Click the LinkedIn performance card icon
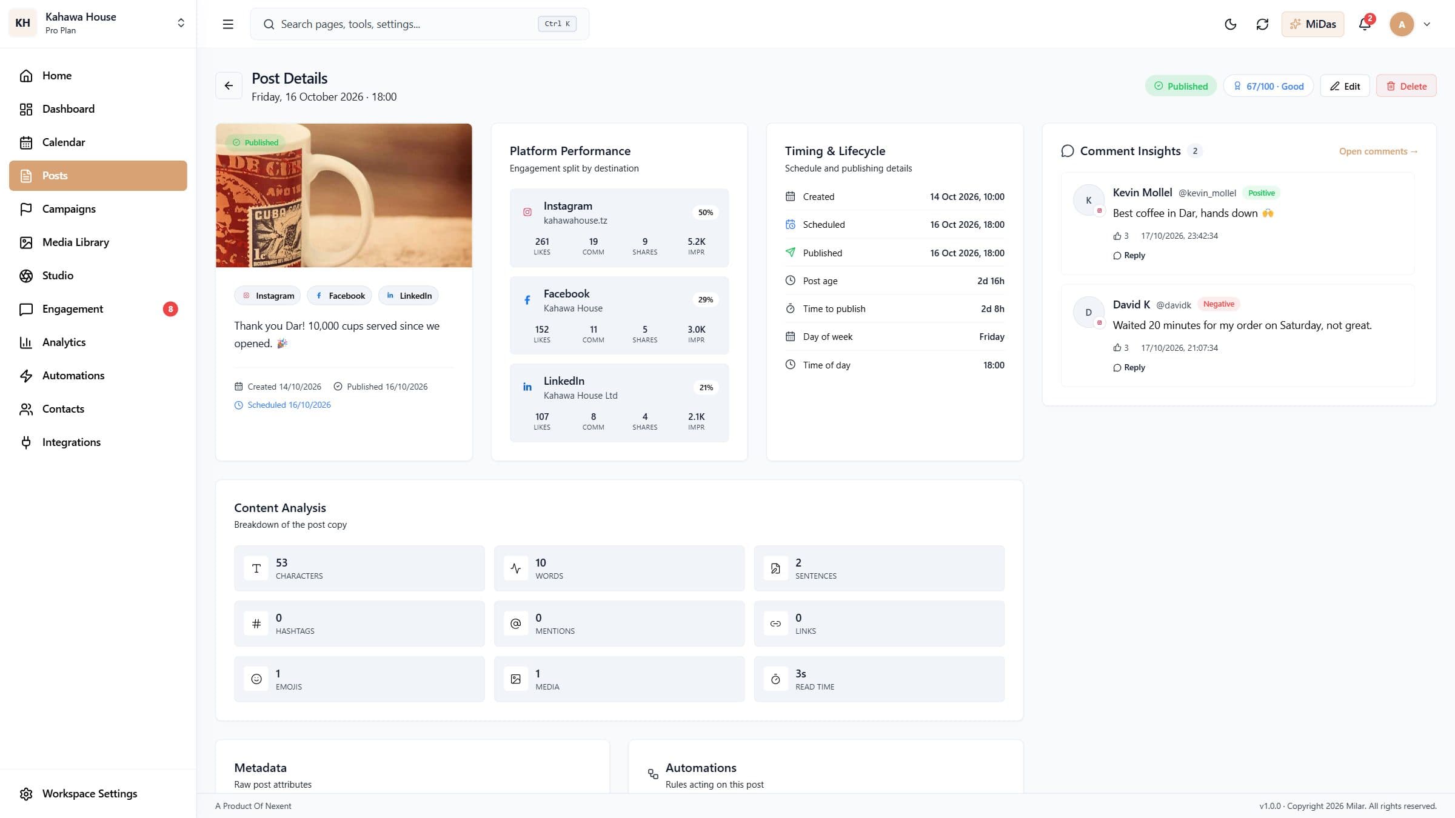The width and height of the screenshot is (1455, 818). coord(527,387)
